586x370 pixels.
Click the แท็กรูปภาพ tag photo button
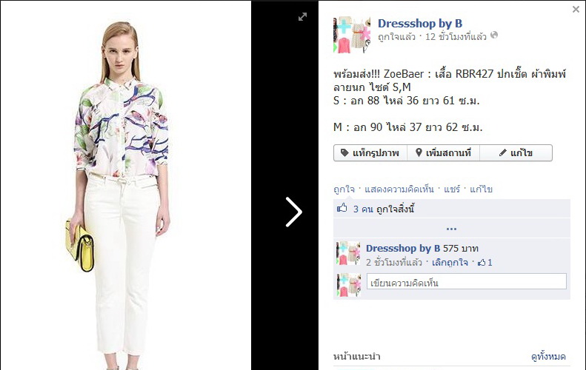click(x=370, y=152)
